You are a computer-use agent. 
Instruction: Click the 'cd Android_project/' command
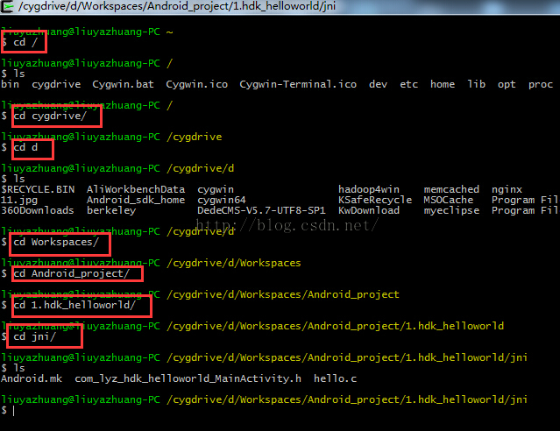[x=72, y=273]
